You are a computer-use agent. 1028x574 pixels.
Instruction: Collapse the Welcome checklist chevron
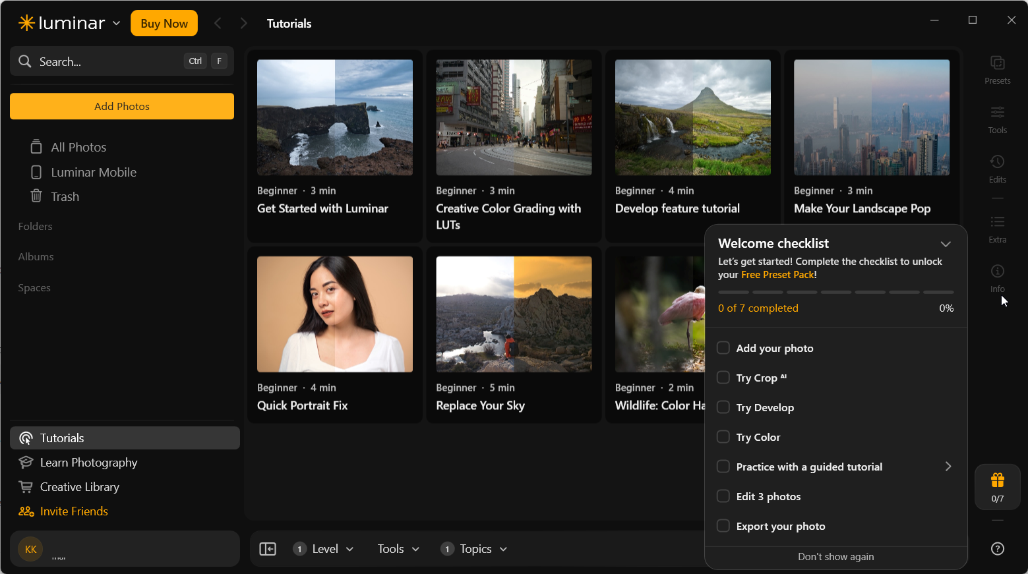(x=946, y=244)
